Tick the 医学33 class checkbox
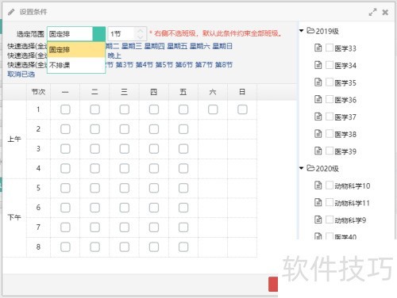The height and width of the screenshot is (298, 397). 330,48
